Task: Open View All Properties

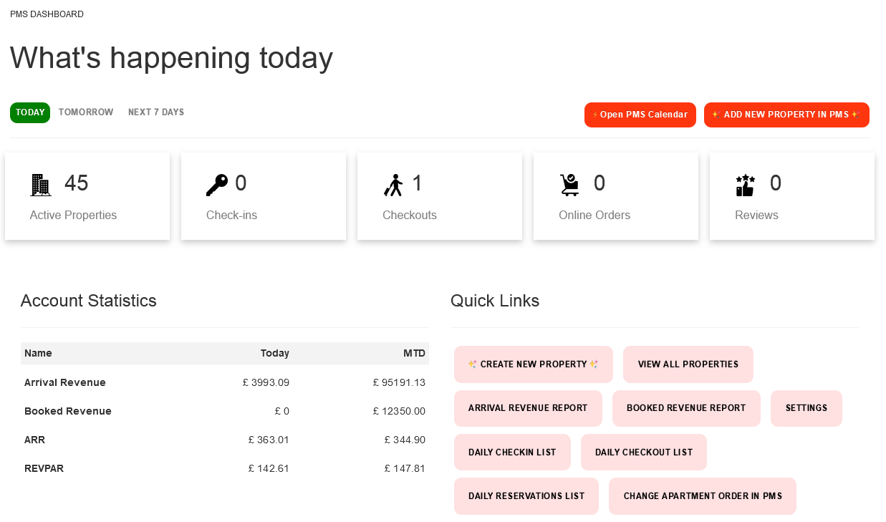Action: tap(688, 364)
